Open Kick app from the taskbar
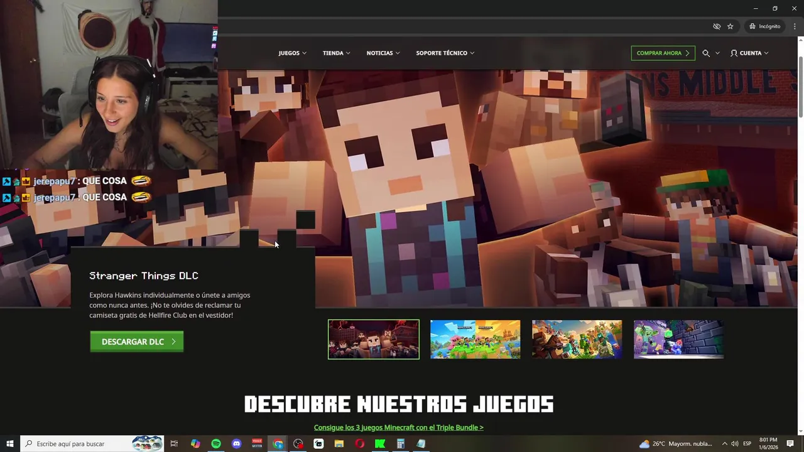This screenshot has width=804, height=452. click(x=380, y=444)
